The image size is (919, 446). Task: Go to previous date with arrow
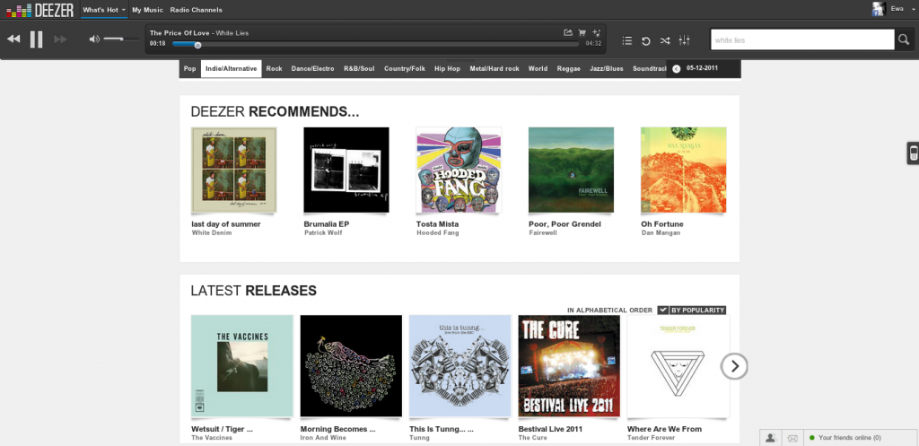click(677, 68)
